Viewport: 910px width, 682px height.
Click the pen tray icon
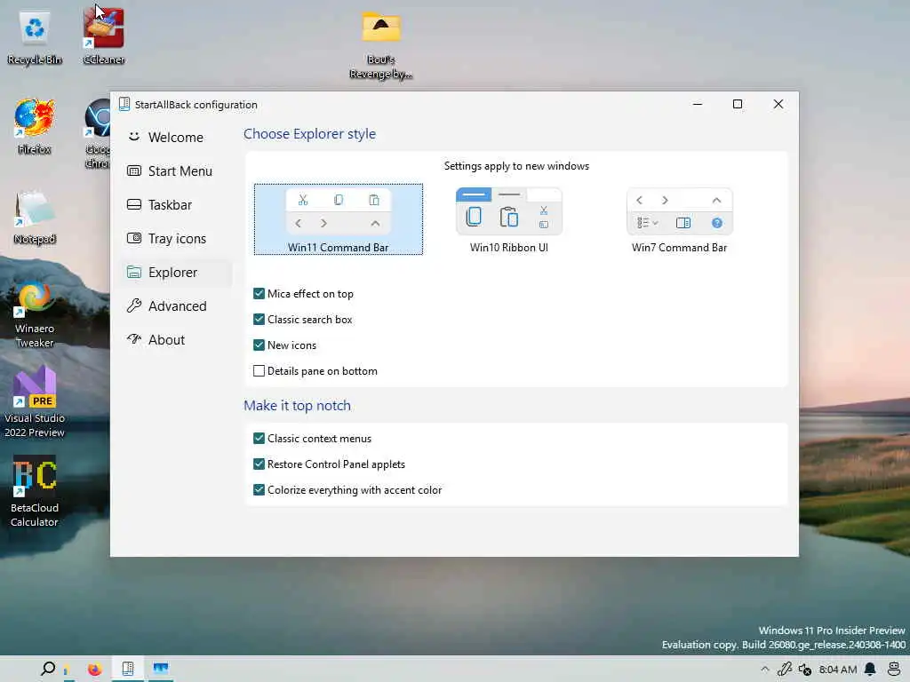coord(785,670)
